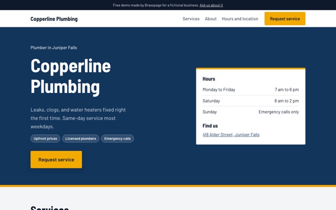Click the '7 am to 6 pm' value
This screenshot has width=336, height=210.
pyautogui.click(x=287, y=90)
